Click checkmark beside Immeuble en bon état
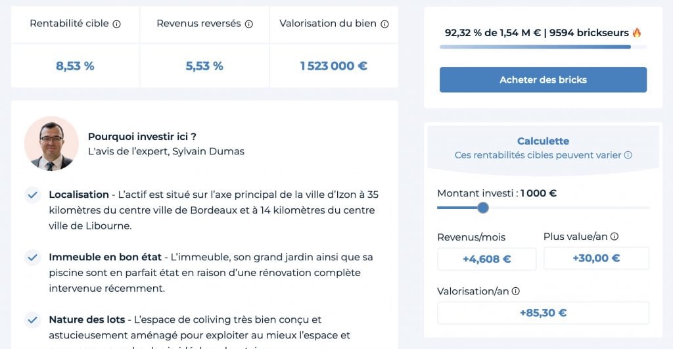The width and height of the screenshot is (673, 349). coord(33,258)
